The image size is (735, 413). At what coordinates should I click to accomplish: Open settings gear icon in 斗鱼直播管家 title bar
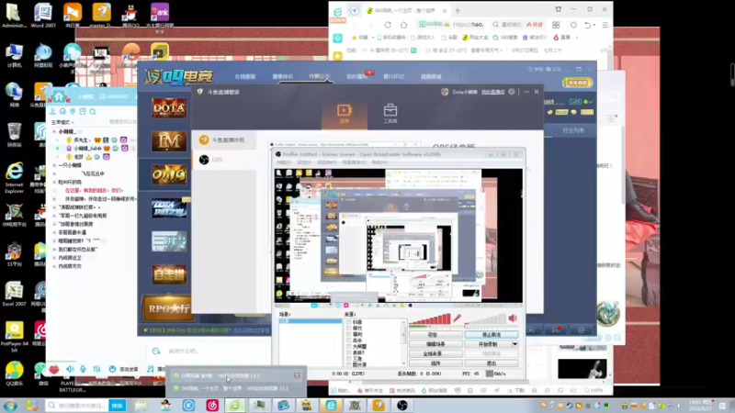click(x=512, y=92)
